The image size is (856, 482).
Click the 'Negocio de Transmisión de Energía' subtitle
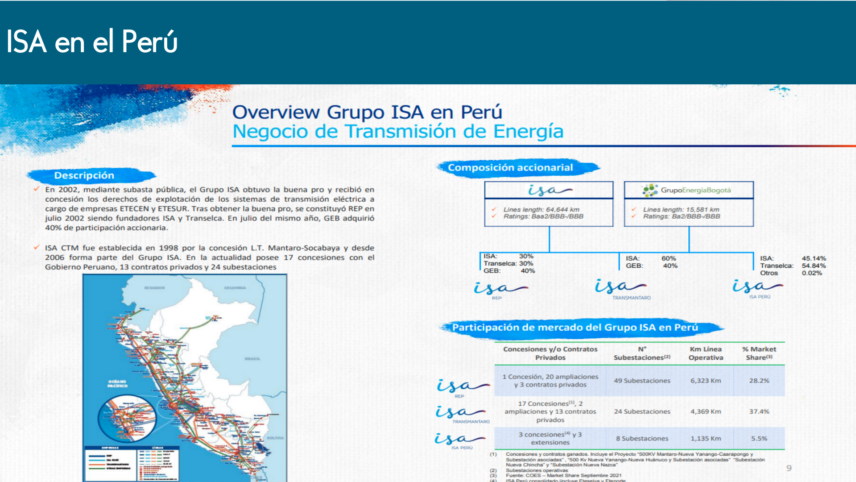click(x=397, y=131)
